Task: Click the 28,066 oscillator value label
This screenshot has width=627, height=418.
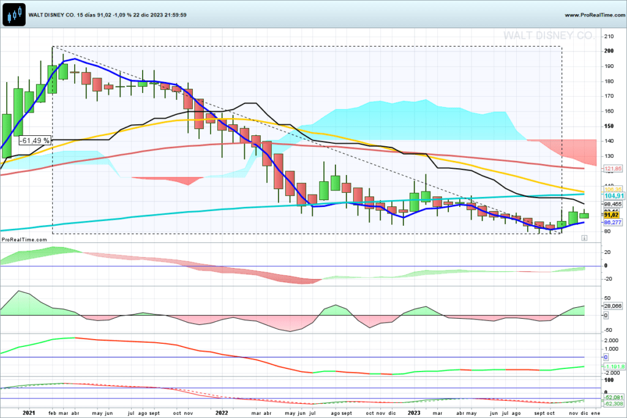Action: [612, 306]
